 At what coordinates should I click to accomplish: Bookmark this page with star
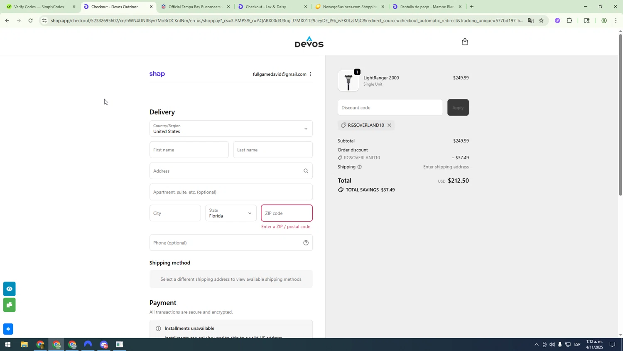point(541,20)
